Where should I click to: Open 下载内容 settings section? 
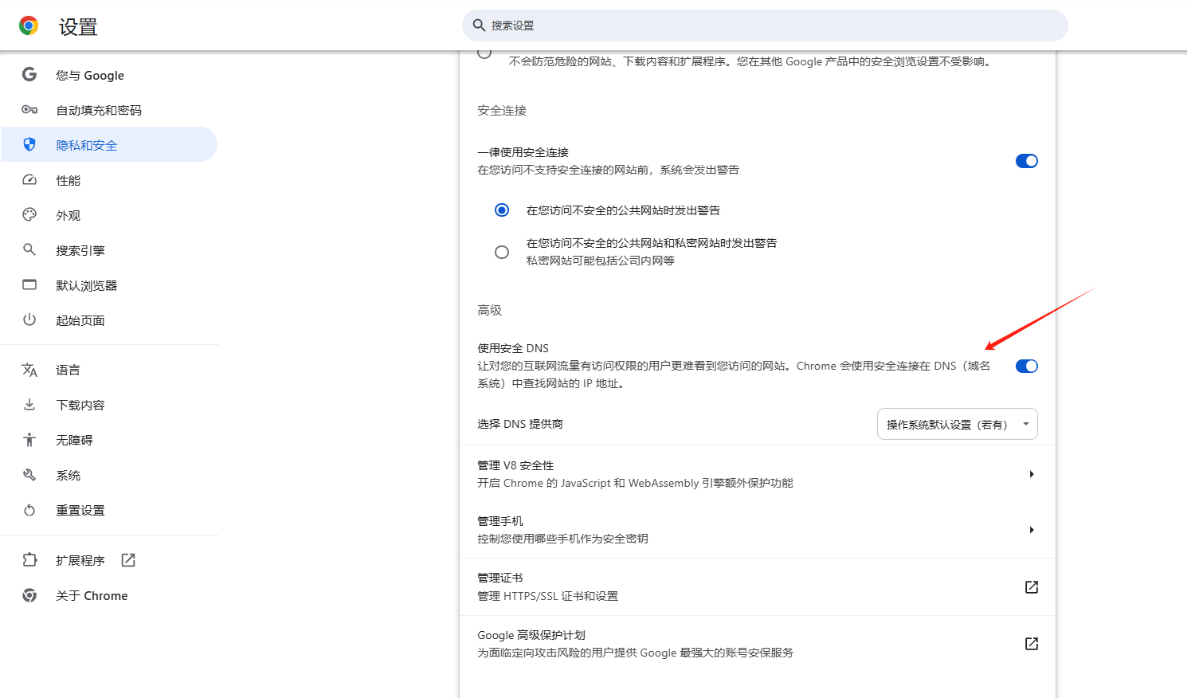(109, 405)
